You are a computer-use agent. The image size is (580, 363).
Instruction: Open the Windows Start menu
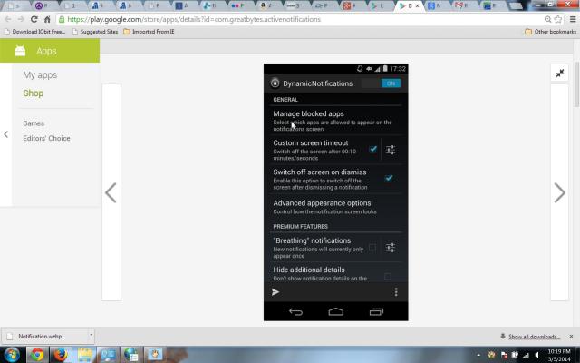13,354
